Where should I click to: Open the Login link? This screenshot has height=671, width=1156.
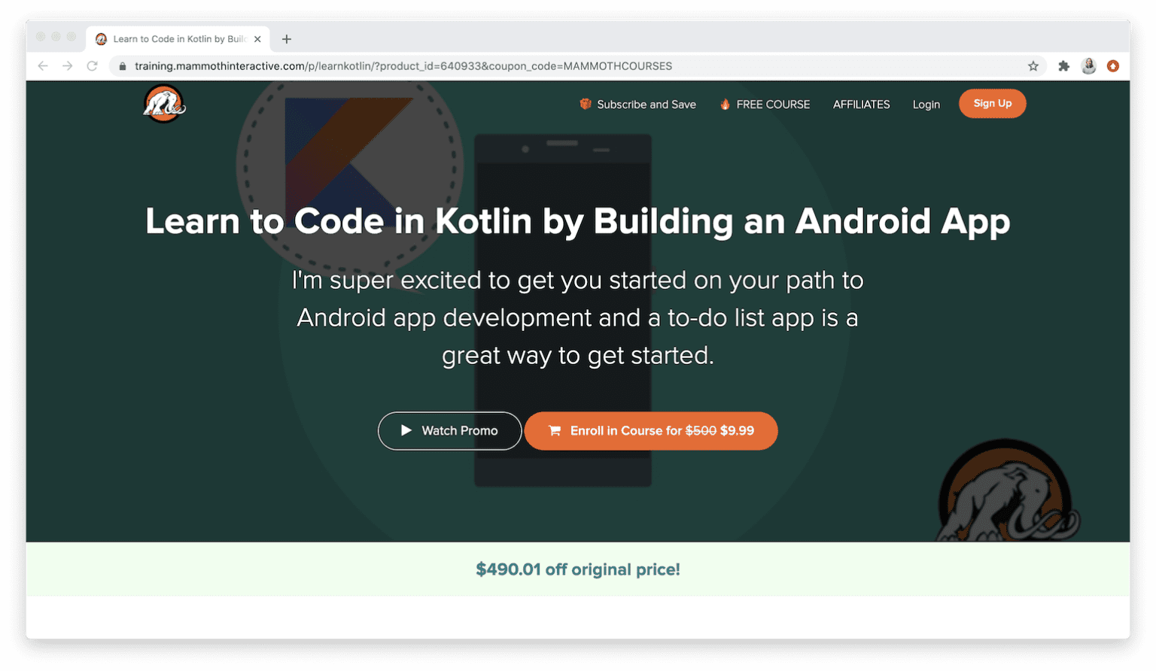pyautogui.click(x=926, y=105)
